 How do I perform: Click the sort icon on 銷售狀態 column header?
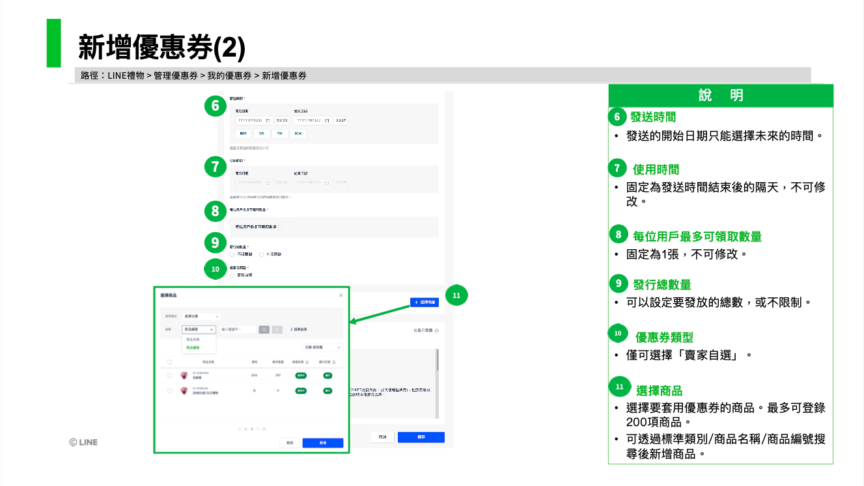[x=307, y=362]
